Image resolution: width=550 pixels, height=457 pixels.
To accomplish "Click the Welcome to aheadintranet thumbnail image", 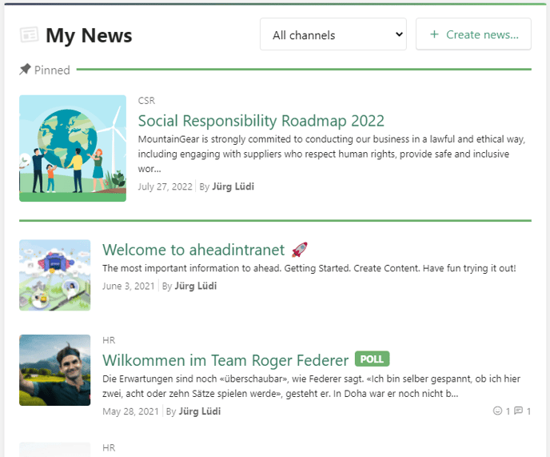I will (x=54, y=275).
